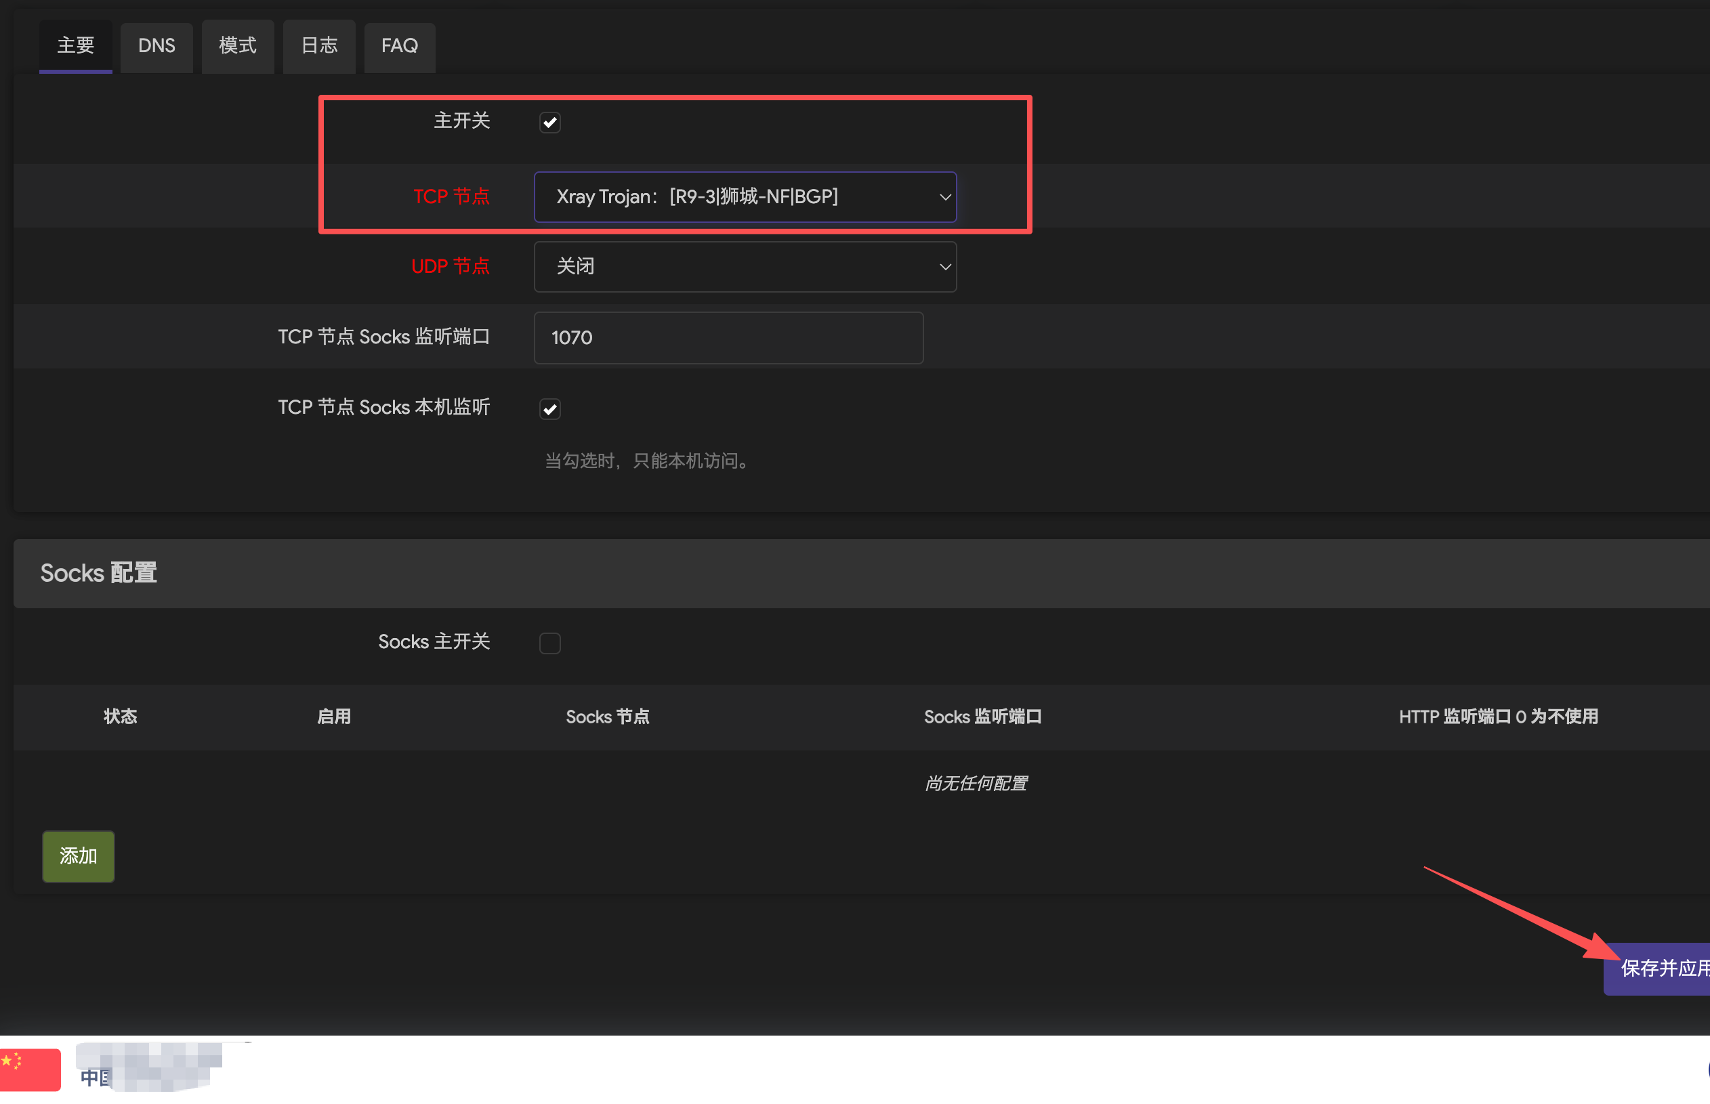Open the 日志 tab
The width and height of the screenshot is (1710, 1104).
click(x=319, y=47)
